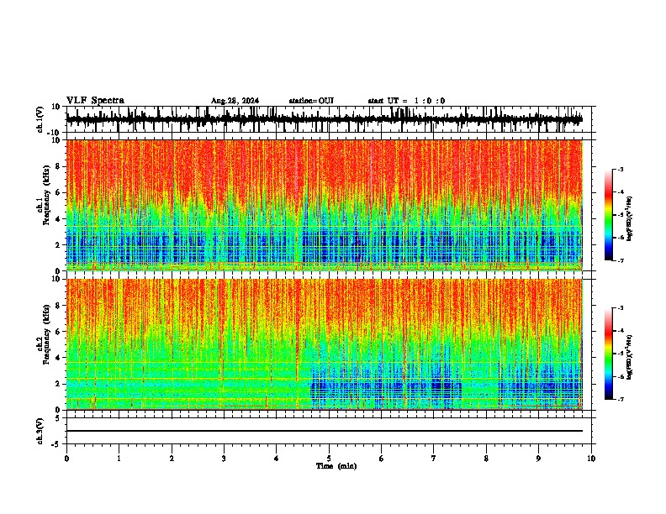Screen dimensions: 666x514
Task: Click the "ch.1(V)" waveform axis label
Action: click(x=40, y=119)
